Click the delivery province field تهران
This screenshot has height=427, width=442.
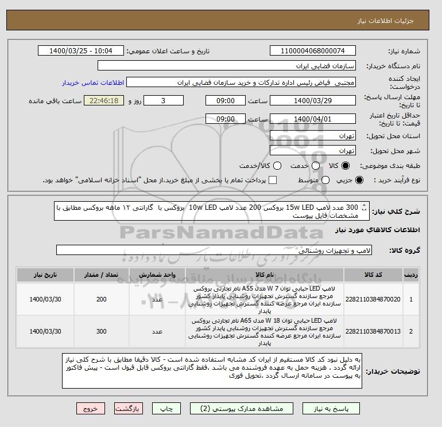coord(313,136)
